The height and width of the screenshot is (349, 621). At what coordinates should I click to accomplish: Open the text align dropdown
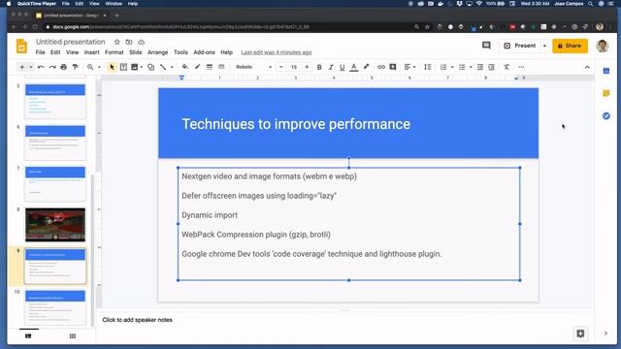409,67
